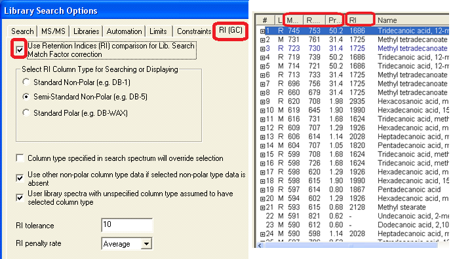This screenshot has height=259, width=453.
Task: Select Undecanoic acid hit 22 name
Action: coord(413,216)
